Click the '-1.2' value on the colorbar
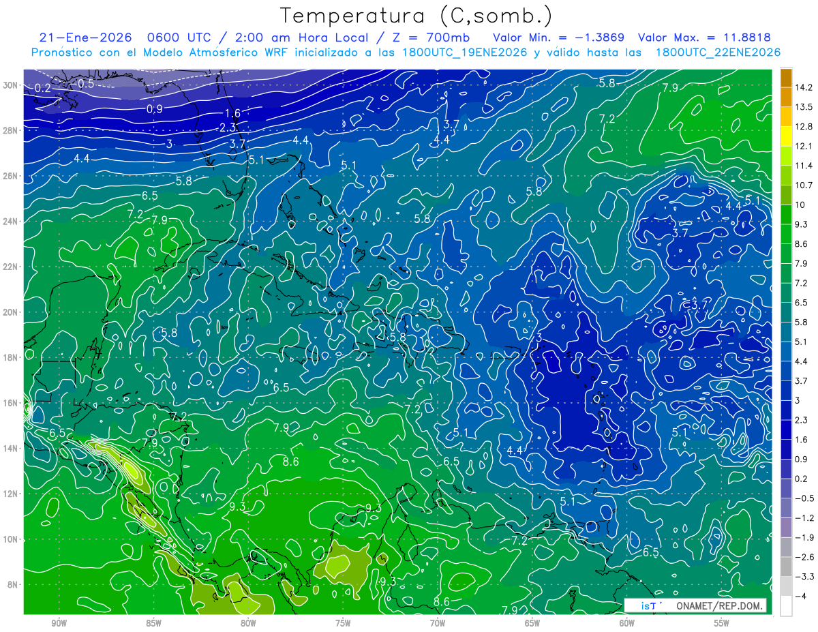818x632 pixels. pos(805,517)
